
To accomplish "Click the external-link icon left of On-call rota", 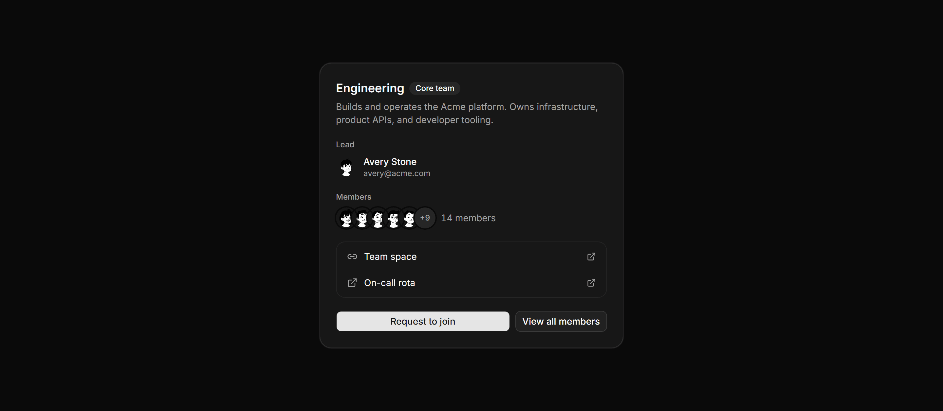I will click(352, 283).
